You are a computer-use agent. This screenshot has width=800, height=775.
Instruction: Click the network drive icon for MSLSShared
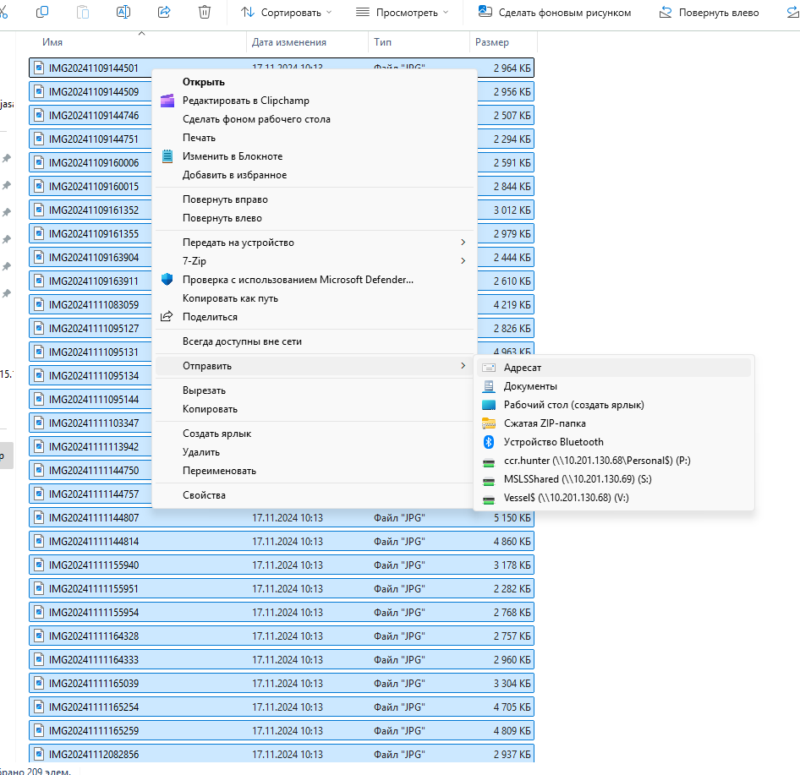point(489,481)
